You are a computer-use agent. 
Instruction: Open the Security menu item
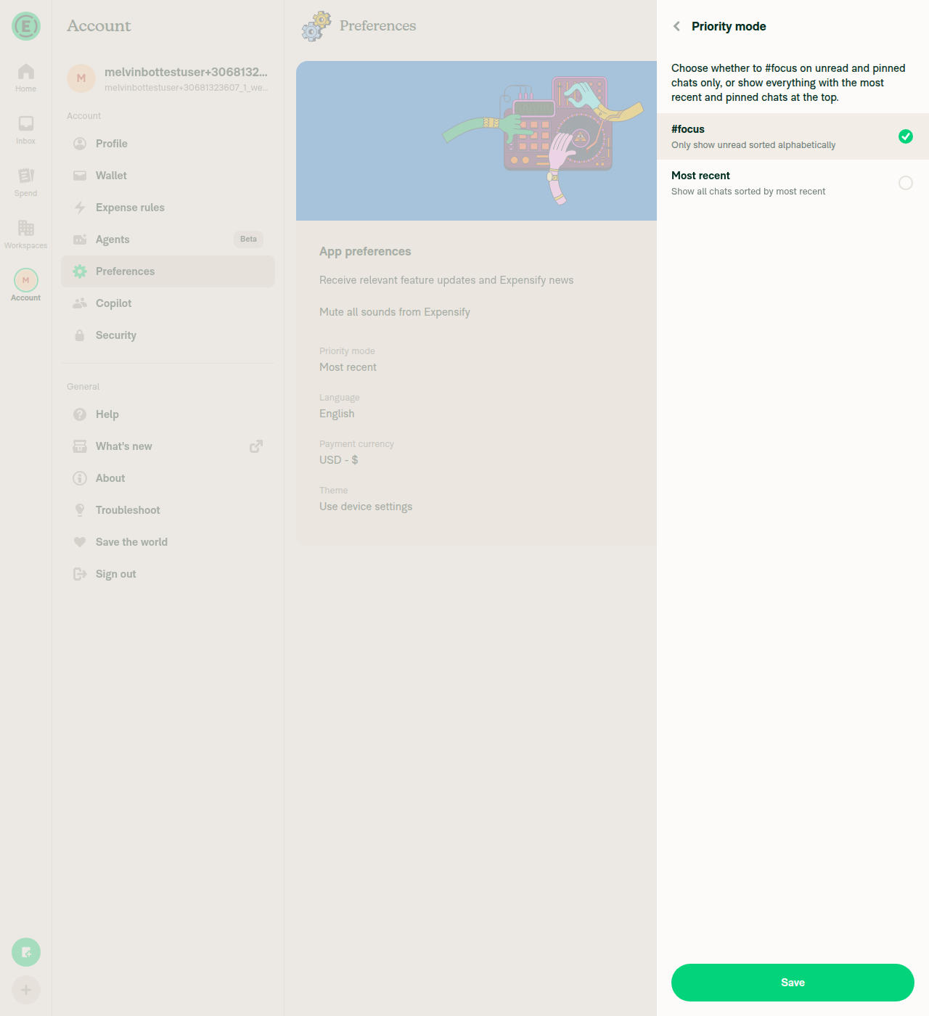[168, 335]
